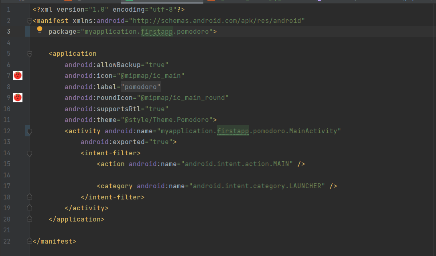Screen dimensions: 436x256
Task: Click the closing </application> tag text
Action: (x=77, y=219)
